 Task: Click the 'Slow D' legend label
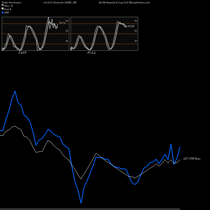tap(8, 6)
